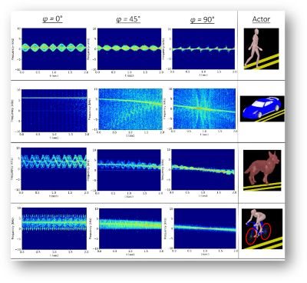This screenshot has height=283, width=307.
Task: Open the car spectrogram at 90°
Action: click(204, 108)
